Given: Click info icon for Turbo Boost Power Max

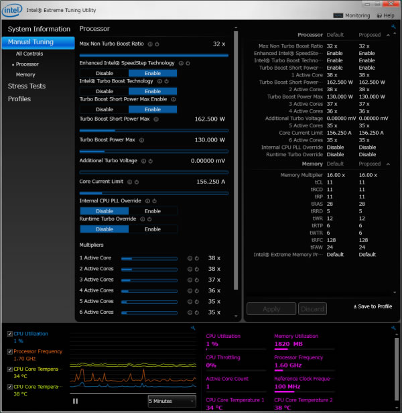Looking at the screenshot, I should [141, 140].
